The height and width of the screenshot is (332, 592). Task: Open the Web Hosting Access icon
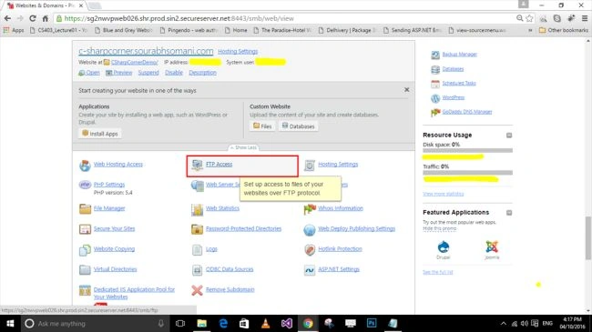click(85, 166)
